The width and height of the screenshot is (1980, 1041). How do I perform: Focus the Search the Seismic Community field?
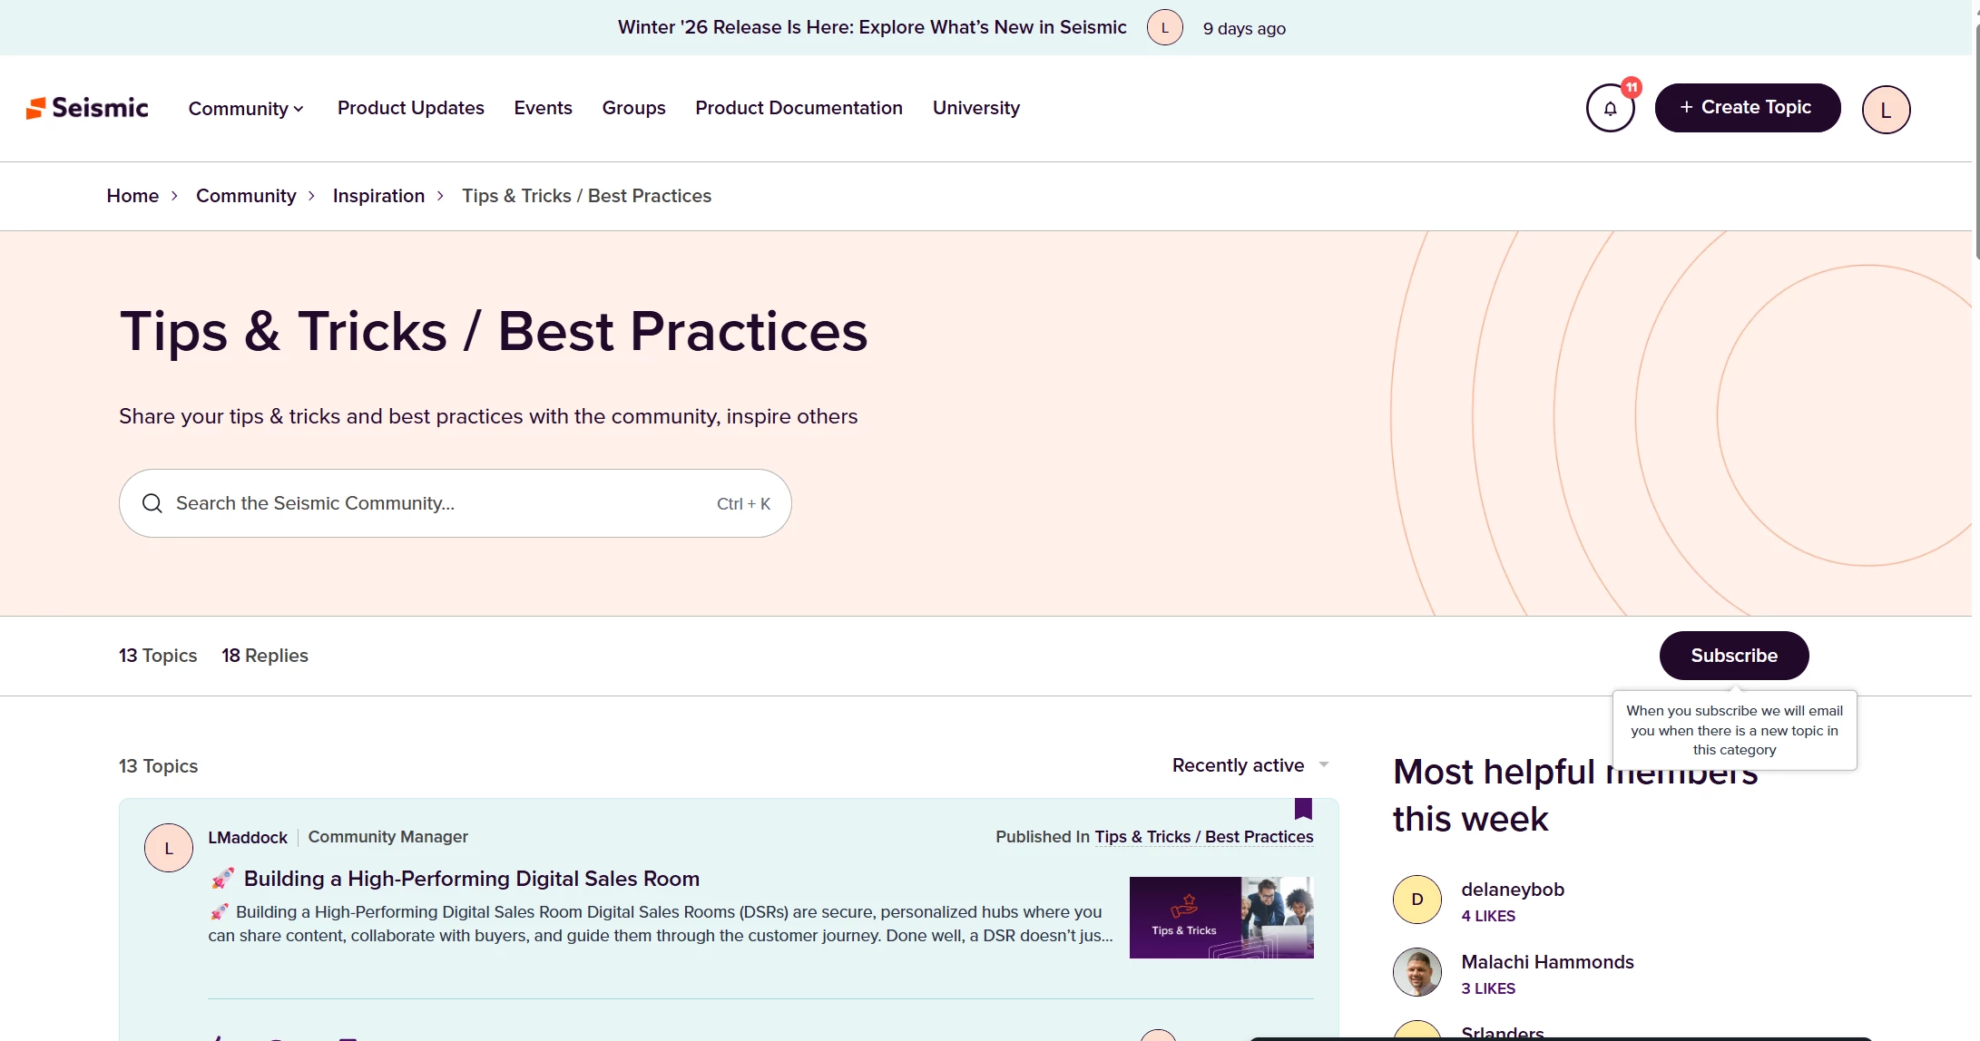click(436, 503)
